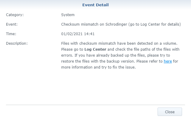Image resolution: width=191 pixels, height=118 pixels.
Task: Click "(go to Log Center for details)" text
Action: [x=155, y=24]
